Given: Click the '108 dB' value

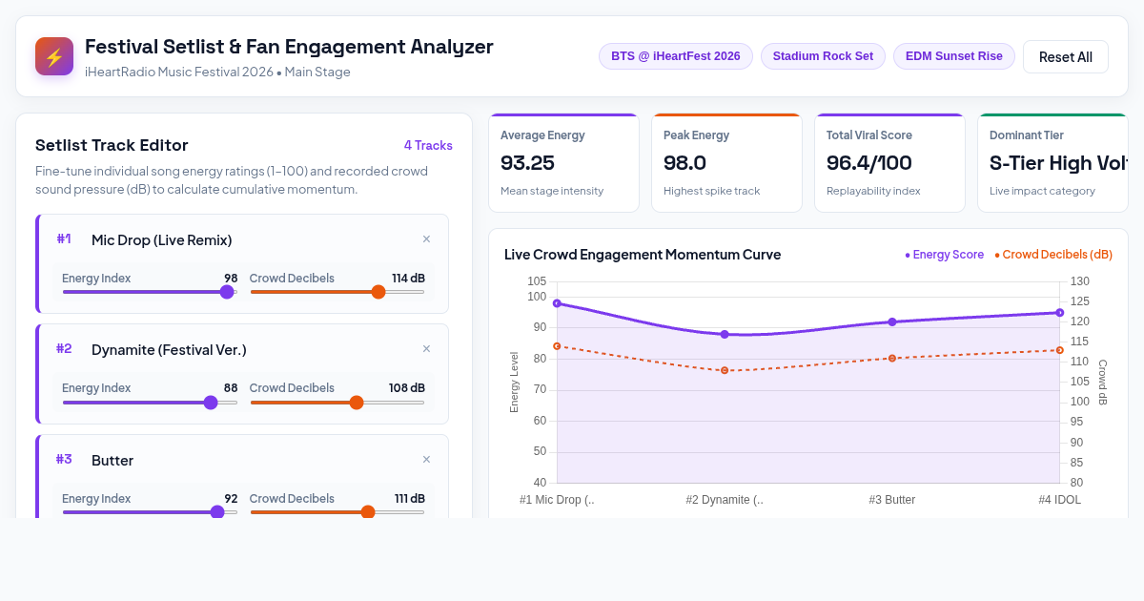Looking at the screenshot, I should [x=407, y=388].
